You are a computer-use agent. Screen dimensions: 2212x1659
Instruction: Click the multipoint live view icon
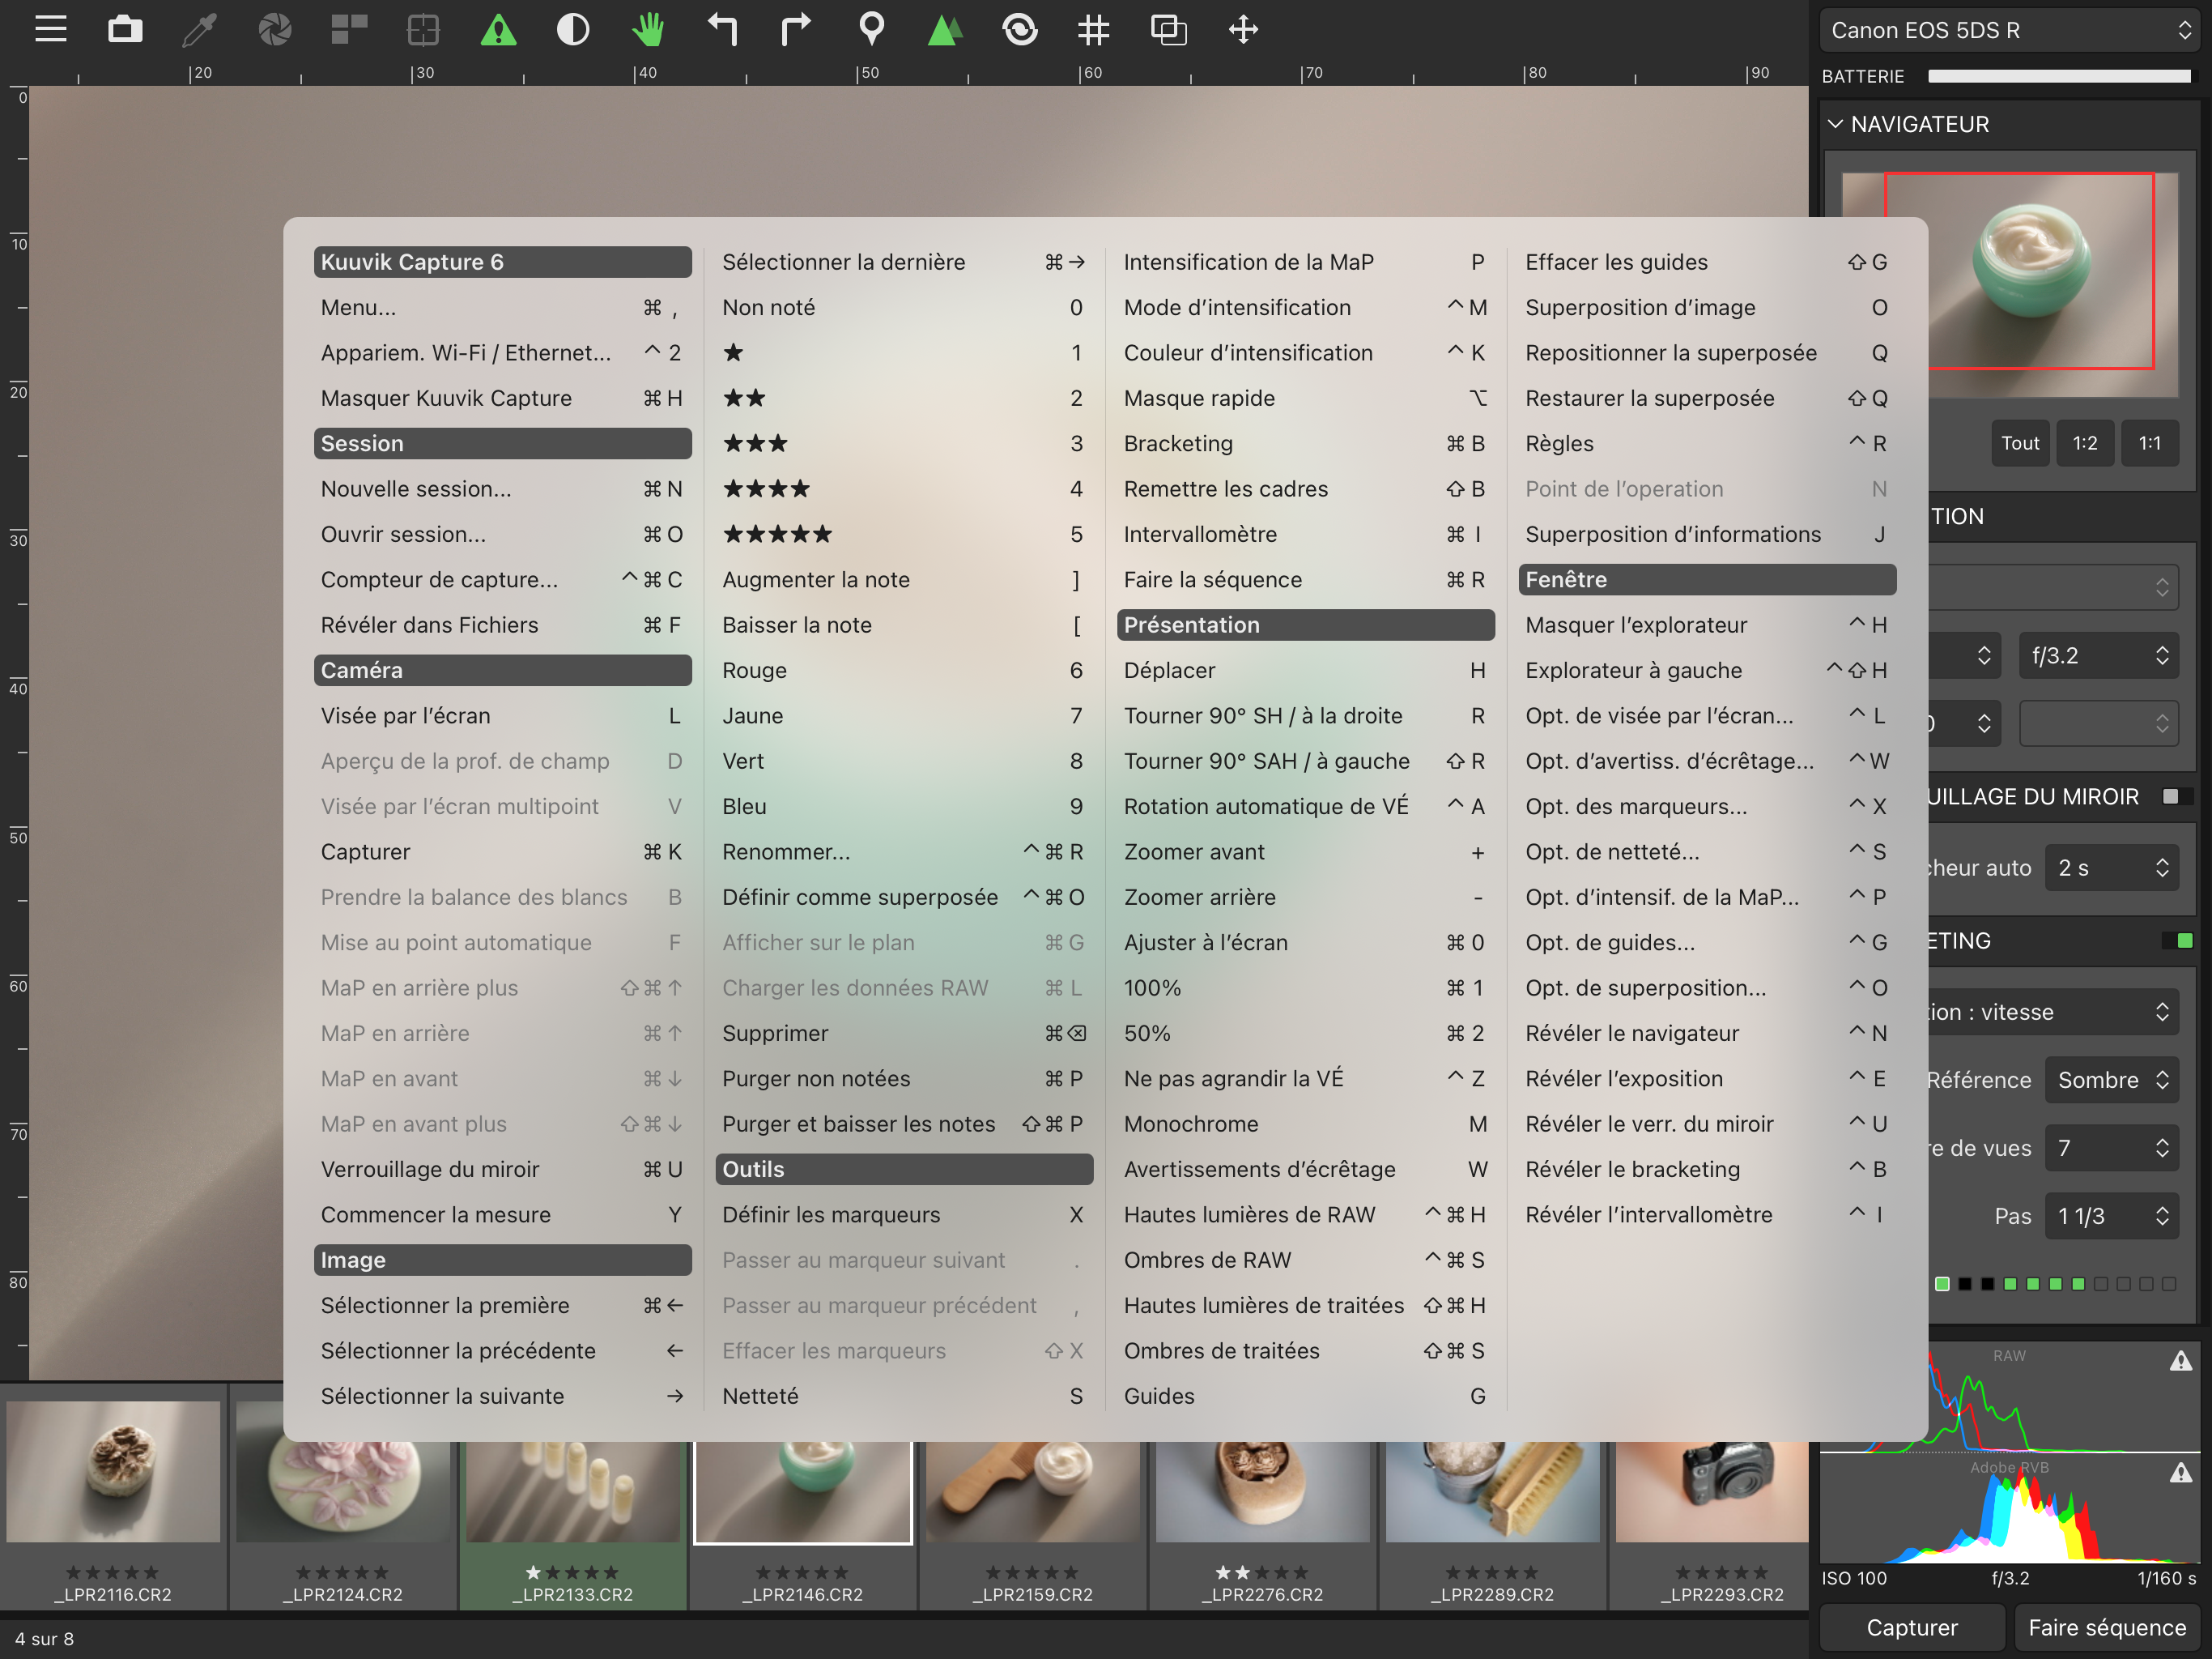[x=349, y=29]
